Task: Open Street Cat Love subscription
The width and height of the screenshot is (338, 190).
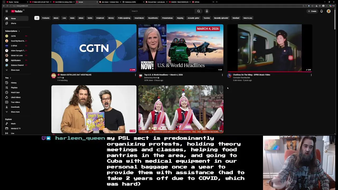Action: pyautogui.click(x=16, y=55)
